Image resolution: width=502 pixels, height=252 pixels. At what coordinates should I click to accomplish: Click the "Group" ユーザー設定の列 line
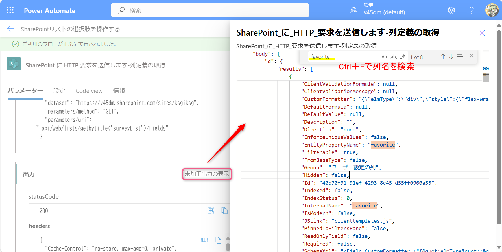tap(341, 168)
